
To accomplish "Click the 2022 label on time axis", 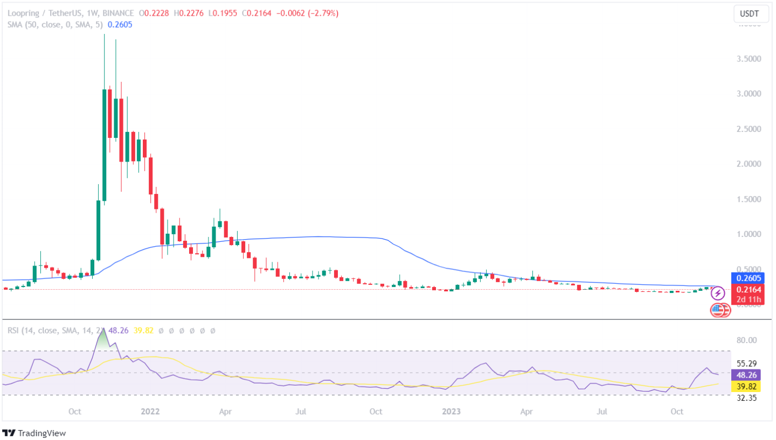I will (150, 412).
